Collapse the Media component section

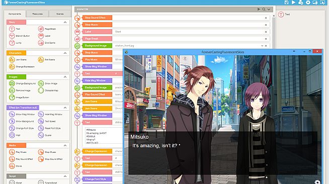point(65,145)
